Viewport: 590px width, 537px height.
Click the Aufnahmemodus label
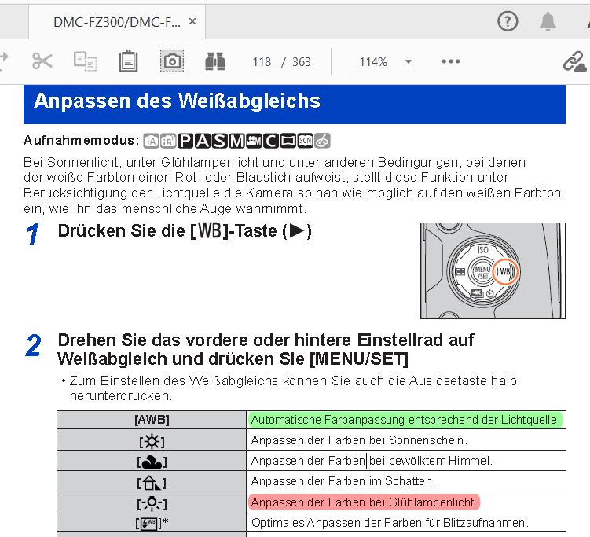tap(81, 141)
